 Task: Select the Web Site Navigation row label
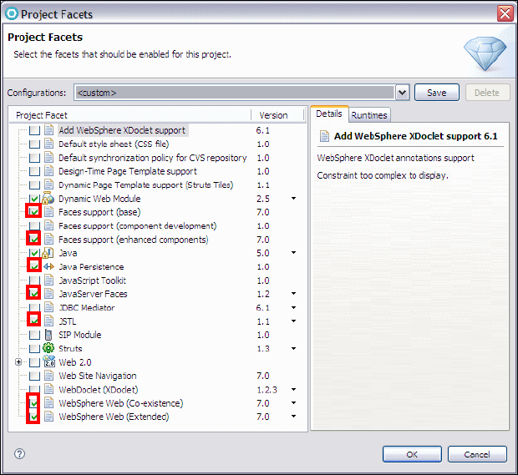pos(98,376)
